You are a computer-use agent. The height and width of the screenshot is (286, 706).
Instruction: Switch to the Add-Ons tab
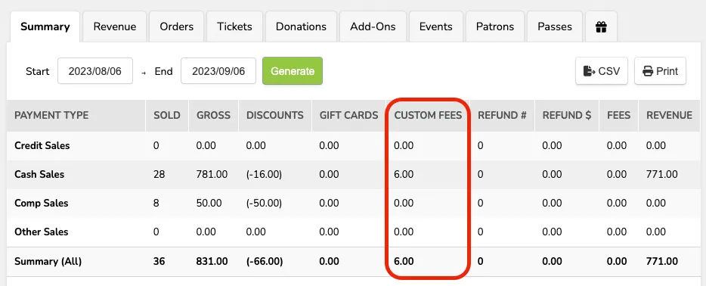(x=373, y=27)
